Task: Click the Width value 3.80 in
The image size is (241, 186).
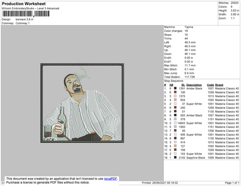Action: coord(235,14)
